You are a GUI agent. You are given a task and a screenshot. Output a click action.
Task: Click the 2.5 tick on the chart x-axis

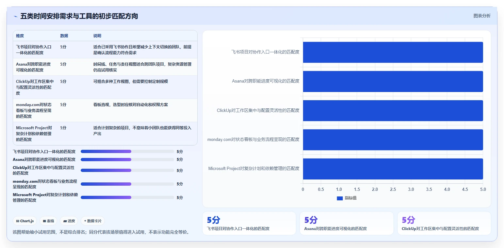pyautogui.click(x=393, y=190)
